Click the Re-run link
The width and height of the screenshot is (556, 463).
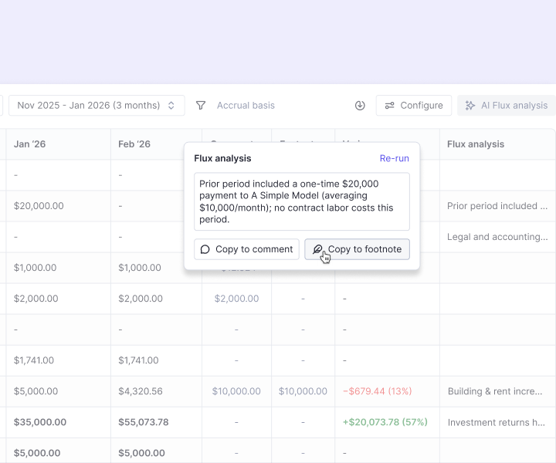pyautogui.click(x=395, y=158)
